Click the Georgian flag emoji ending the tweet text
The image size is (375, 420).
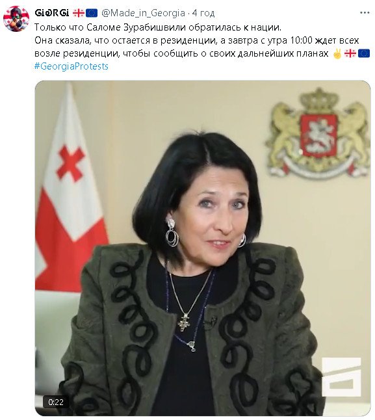[x=350, y=53]
